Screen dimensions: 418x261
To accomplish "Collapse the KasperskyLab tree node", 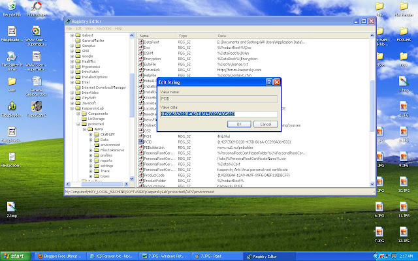I will (72, 108).
